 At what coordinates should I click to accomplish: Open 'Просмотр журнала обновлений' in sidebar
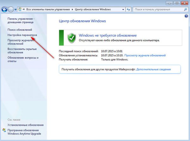tap(20, 42)
